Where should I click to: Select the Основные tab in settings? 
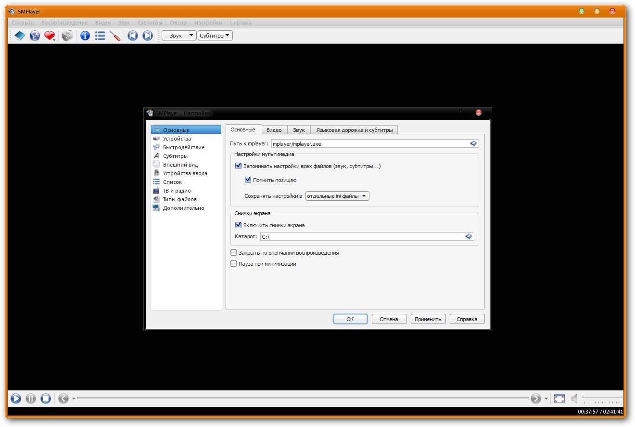tap(243, 129)
